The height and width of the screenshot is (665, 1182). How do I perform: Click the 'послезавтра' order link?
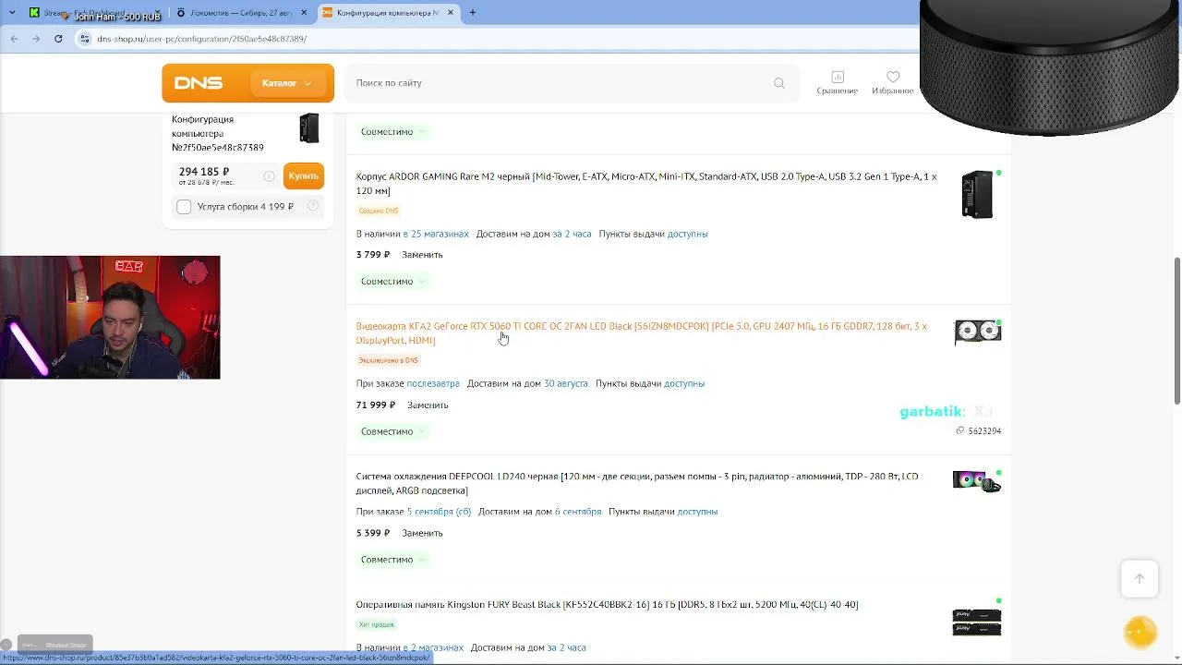[433, 384]
